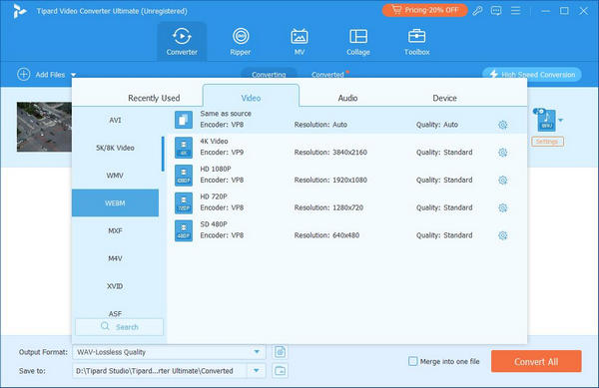
Task: Click the 4K Video format icon
Action: point(184,148)
